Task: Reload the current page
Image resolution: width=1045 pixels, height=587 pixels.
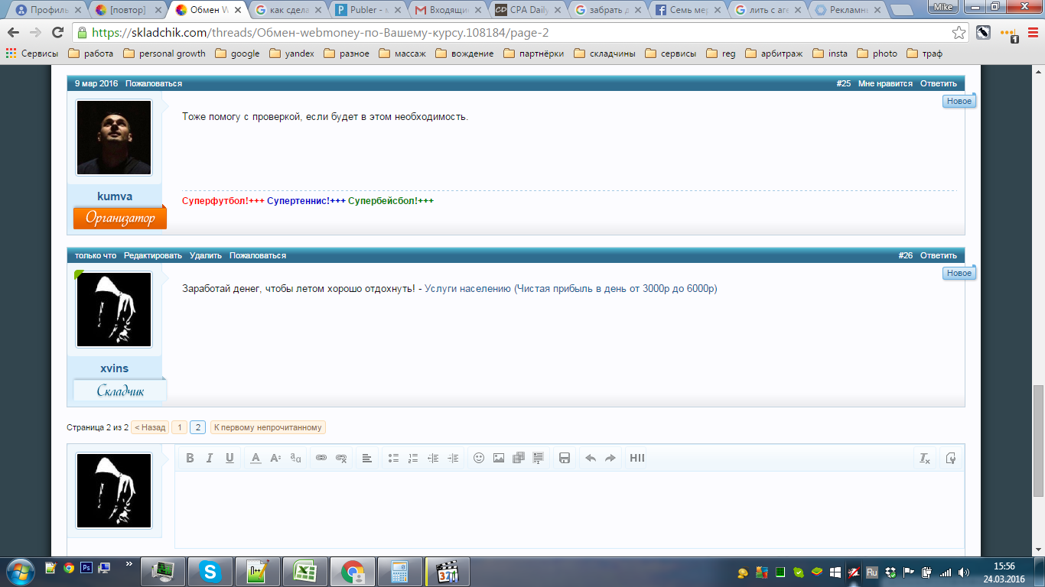Action: (x=57, y=33)
